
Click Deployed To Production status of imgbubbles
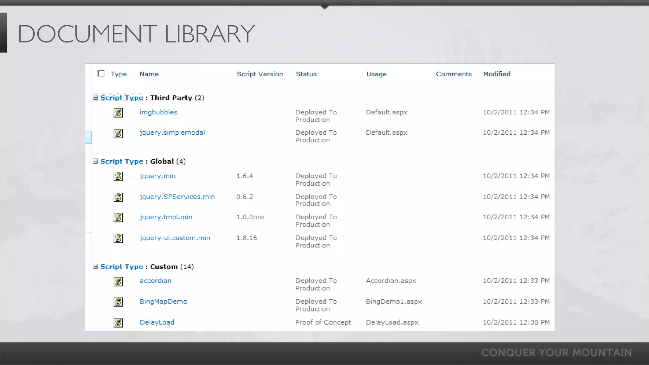pyautogui.click(x=316, y=116)
